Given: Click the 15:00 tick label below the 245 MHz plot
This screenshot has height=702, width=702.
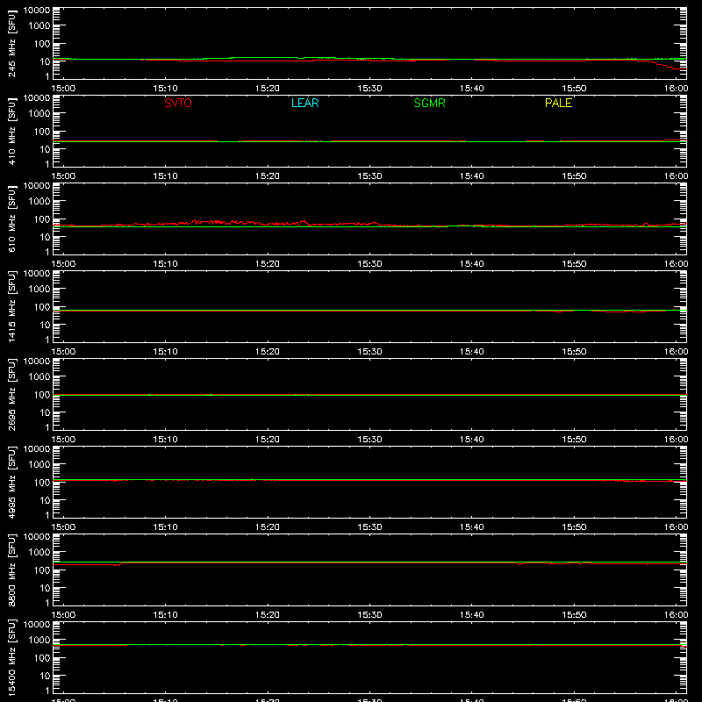Looking at the screenshot, I should [x=63, y=89].
